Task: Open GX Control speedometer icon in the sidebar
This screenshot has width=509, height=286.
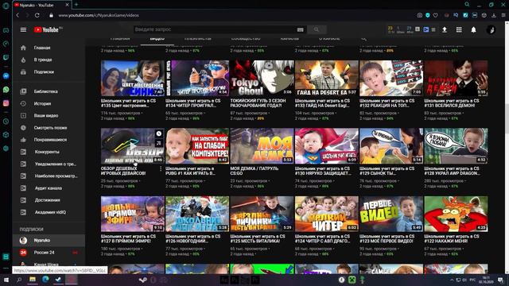Action: coord(6,44)
